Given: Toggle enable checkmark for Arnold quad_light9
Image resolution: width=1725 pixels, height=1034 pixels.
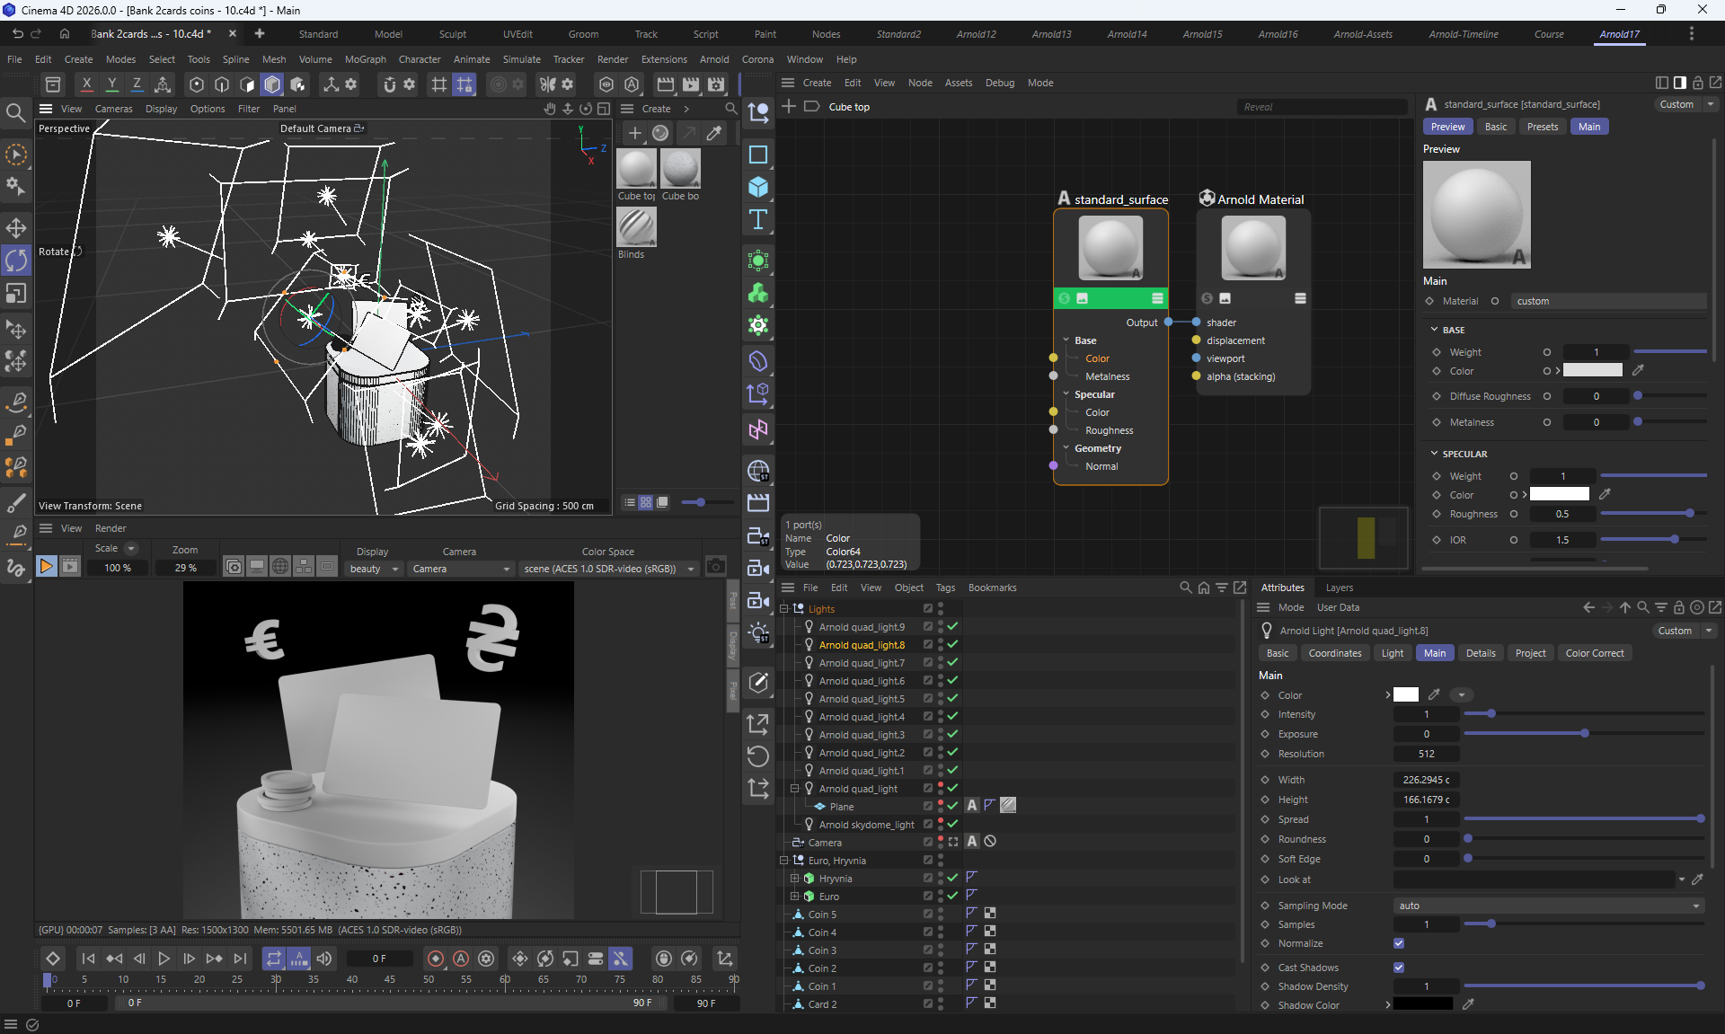Looking at the screenshot, I should coord(952,627).
